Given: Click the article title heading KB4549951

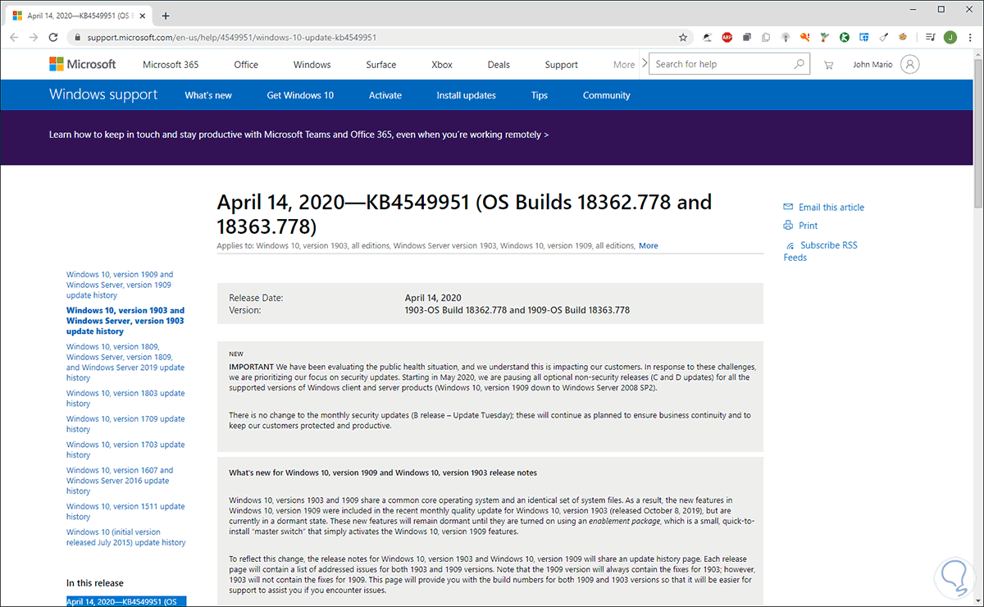Looking at the screenshot, I should click(464, 214).
